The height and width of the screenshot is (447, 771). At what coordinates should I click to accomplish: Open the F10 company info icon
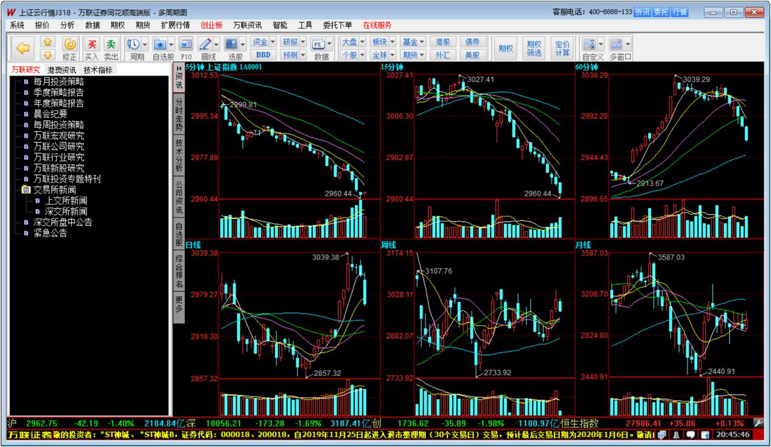[186, 44]
